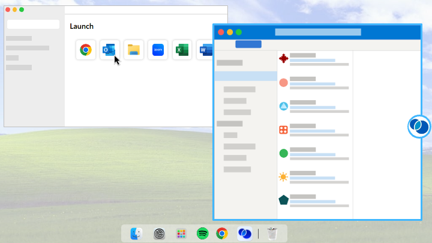432x243 pixels.
Task: Click the Launch heading
Action: click(x=82, y=26)
